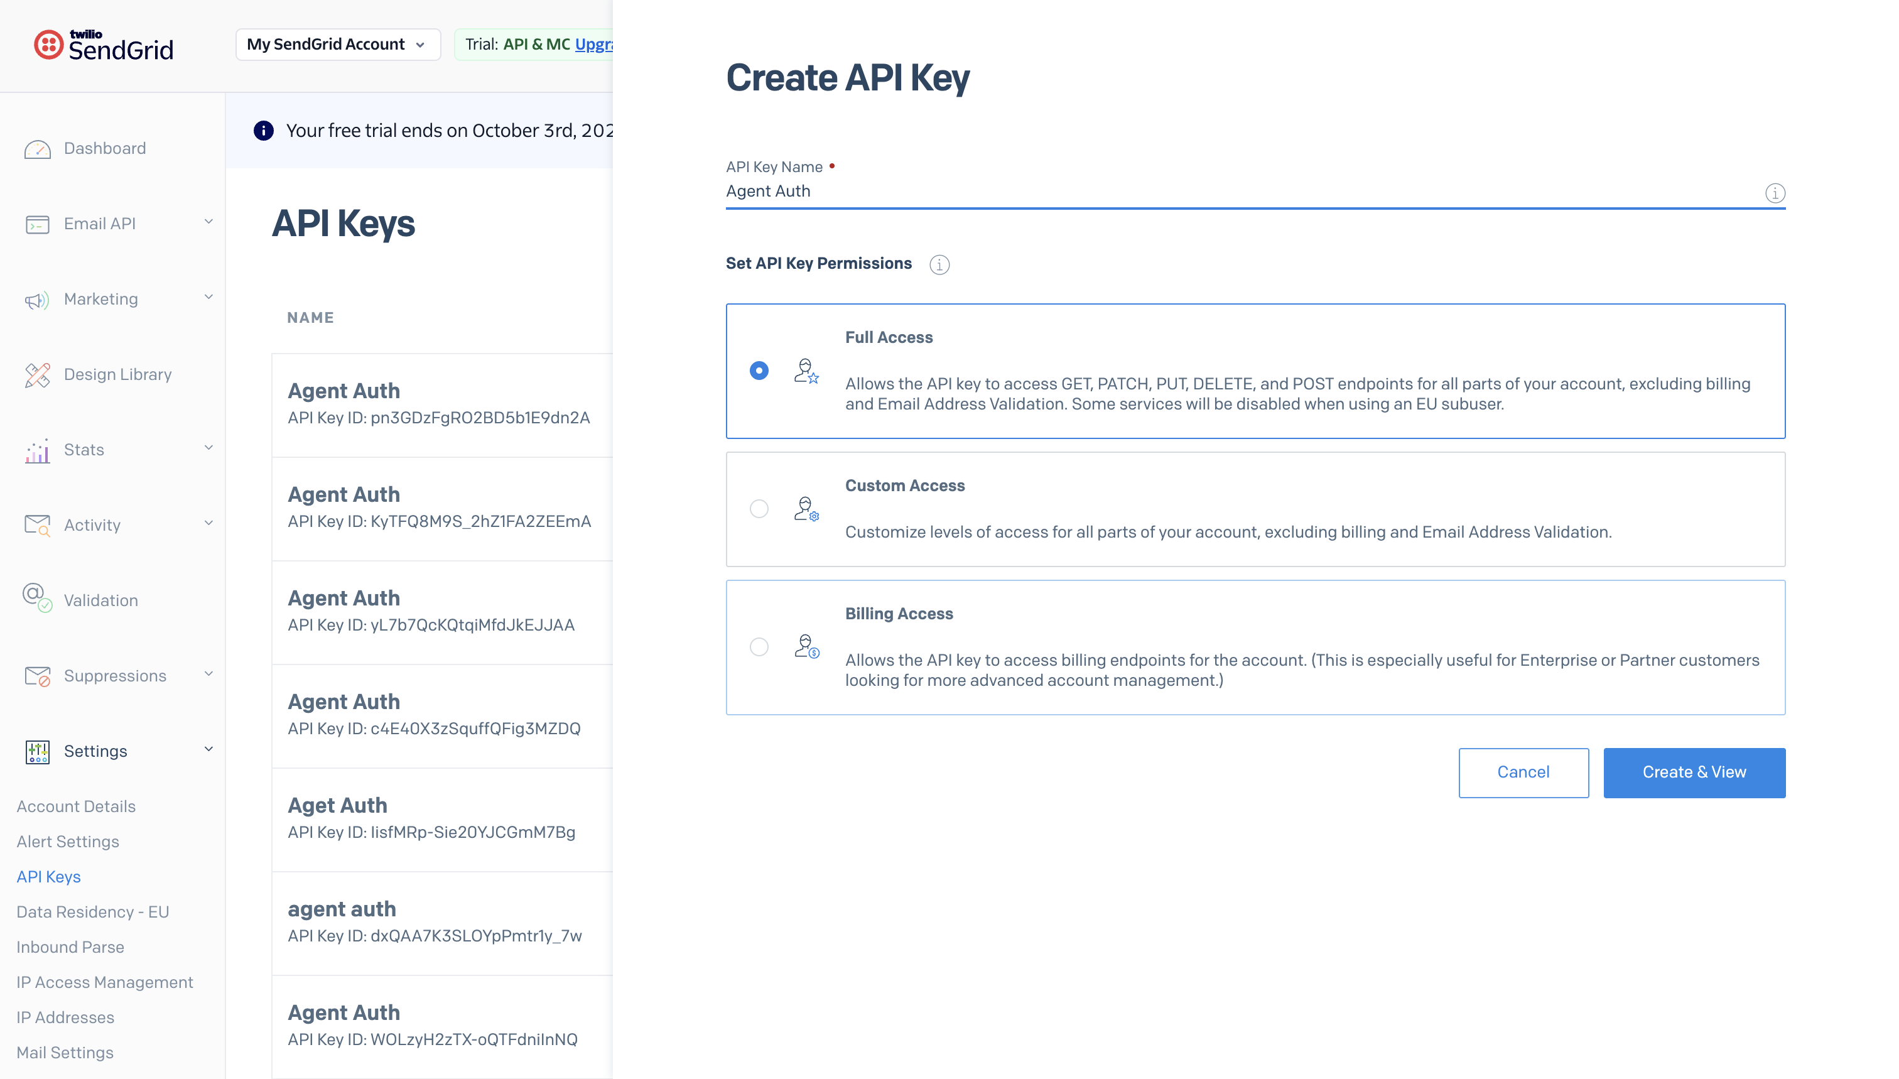Click the Set API Key Permissions info icon
This screenshot has height=1079, width=1899.
coord(939,264)
